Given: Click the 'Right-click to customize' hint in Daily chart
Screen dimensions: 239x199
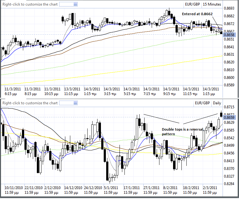Looking at the screenshot, I should point(30,103).
